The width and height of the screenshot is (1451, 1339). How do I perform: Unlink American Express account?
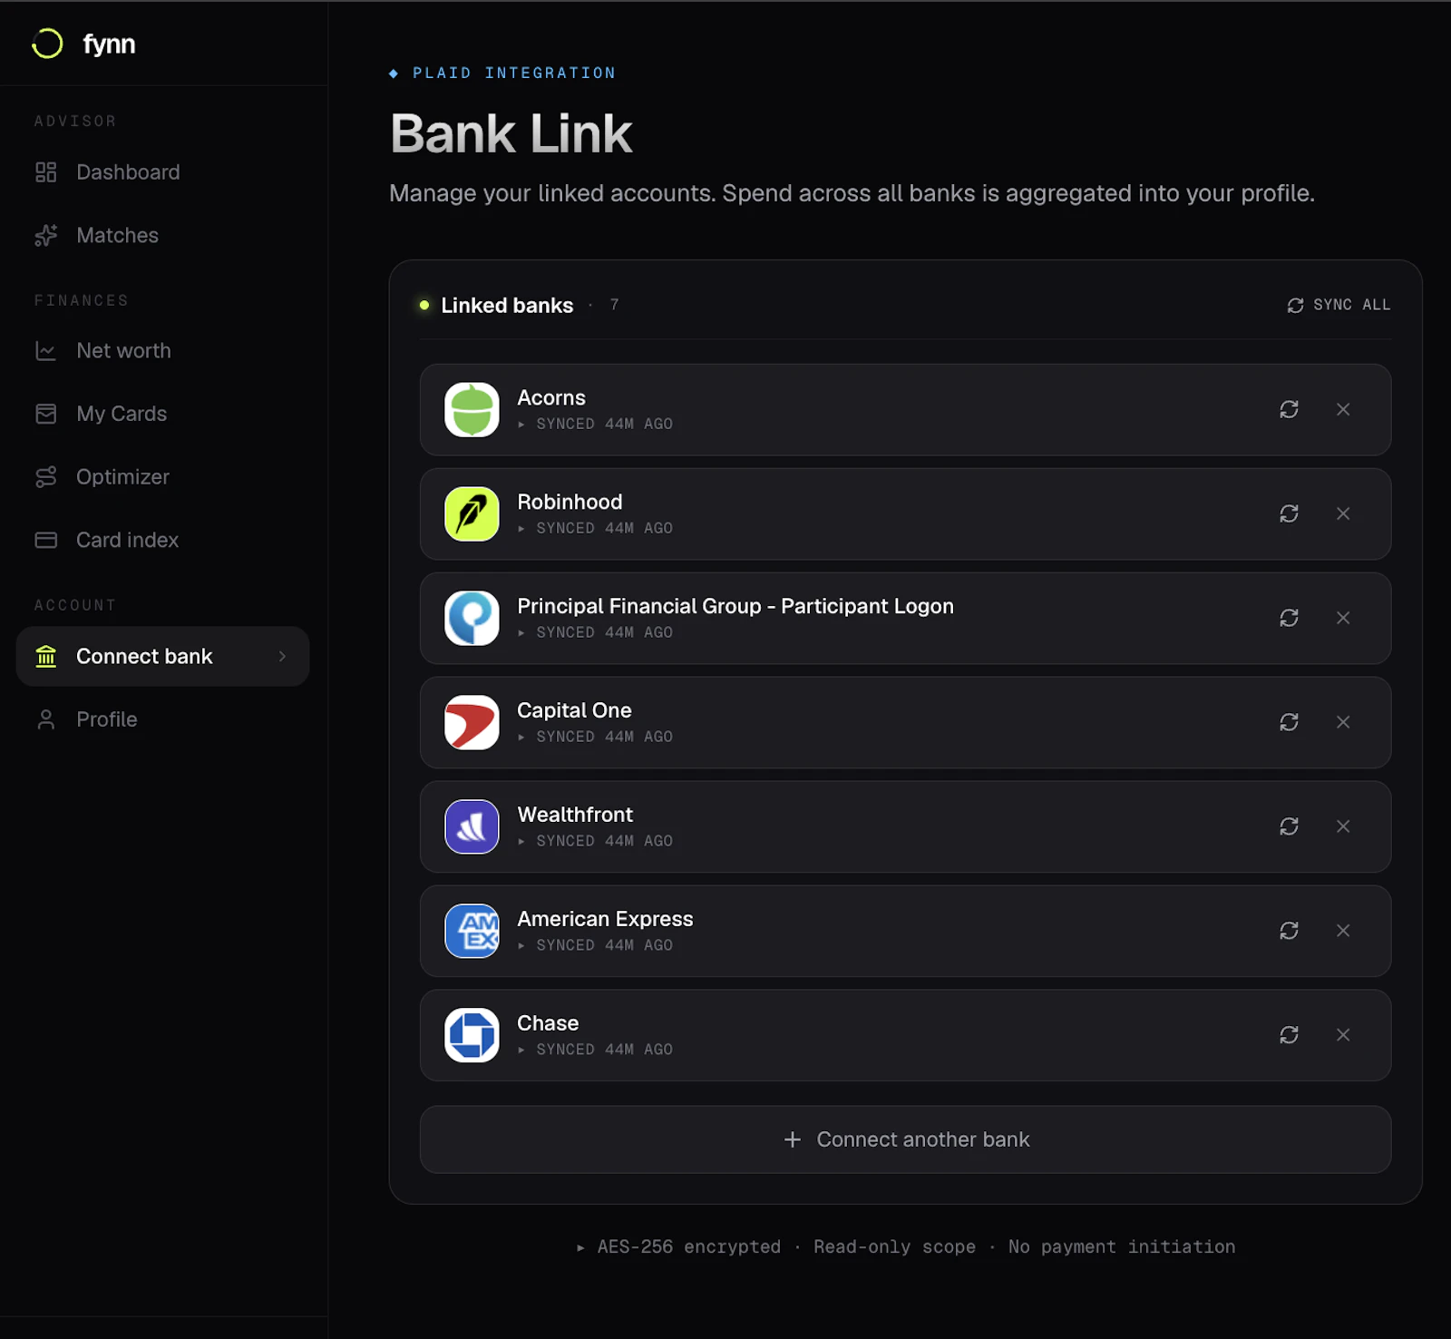pyautogui.click(x=1343, y=932)
